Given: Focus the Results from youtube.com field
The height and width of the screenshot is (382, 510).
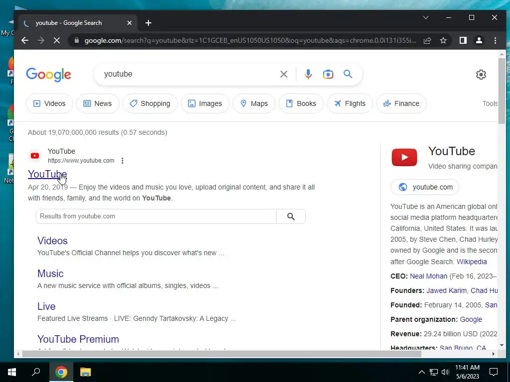Looking at the screenshot, I should point(156,216).
